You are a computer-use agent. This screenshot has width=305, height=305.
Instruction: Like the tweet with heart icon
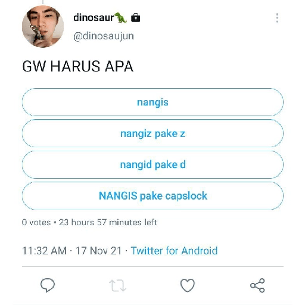point(188,285)
